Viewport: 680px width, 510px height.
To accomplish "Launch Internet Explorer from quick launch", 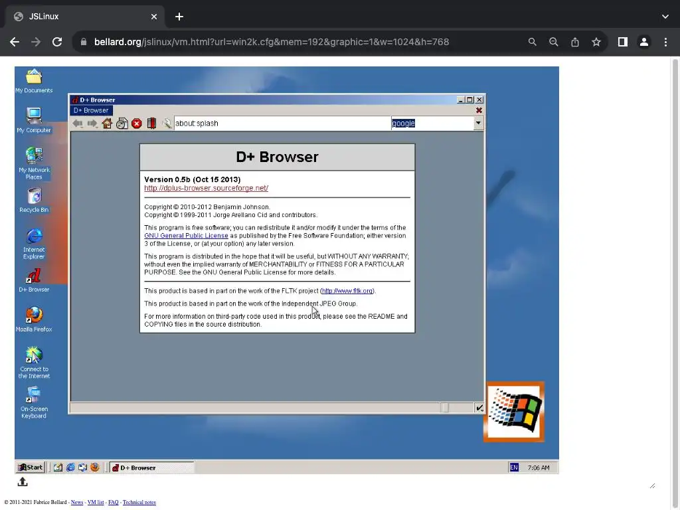I will point(70,467).
